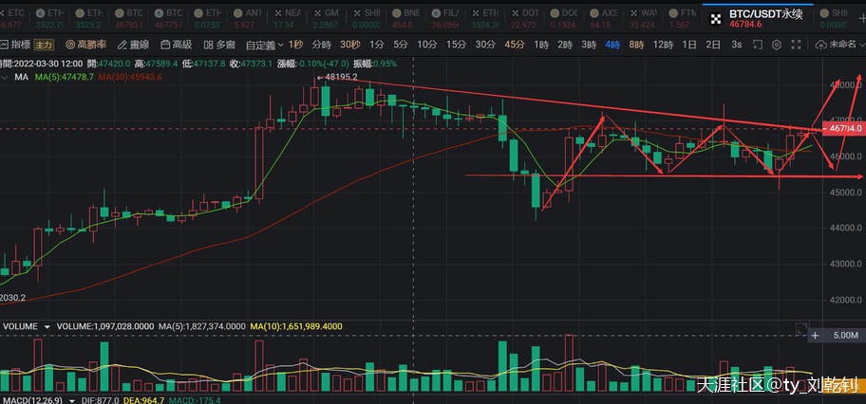This screenshot has width=866, height=404.
Task: Open the 未命名 layout dropdown
Action: tap(841, 45)
